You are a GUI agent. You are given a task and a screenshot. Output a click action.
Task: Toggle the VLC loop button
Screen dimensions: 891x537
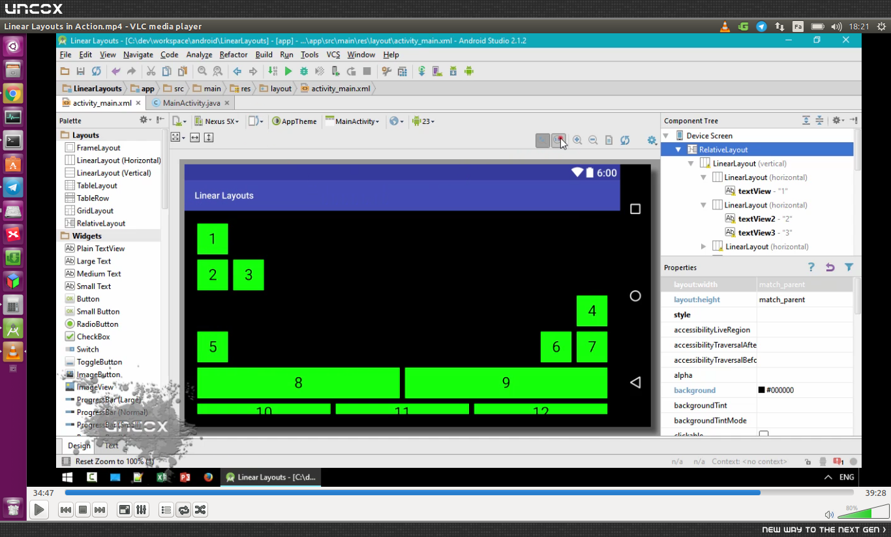tap(184, 510)
